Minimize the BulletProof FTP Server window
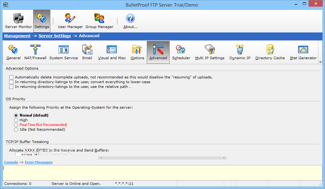The width and height of the screenshot is (325, 189). [x=296, y=4]
